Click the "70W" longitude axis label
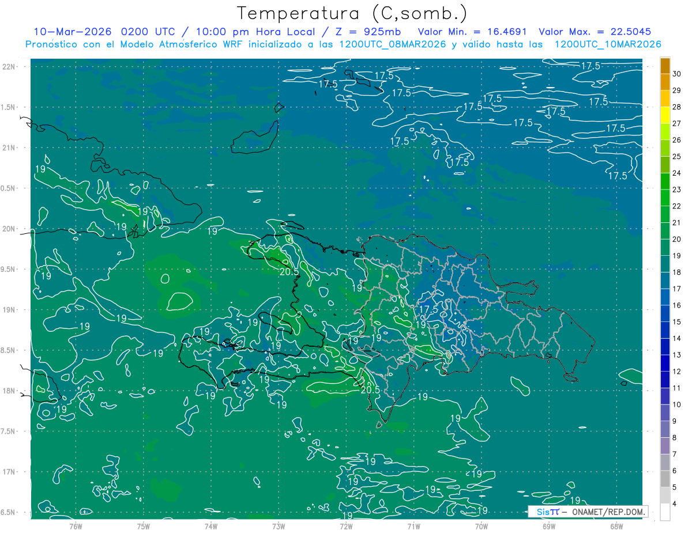Image resolution: width=692 pixels, height=534 pixels. coord(482,526)
